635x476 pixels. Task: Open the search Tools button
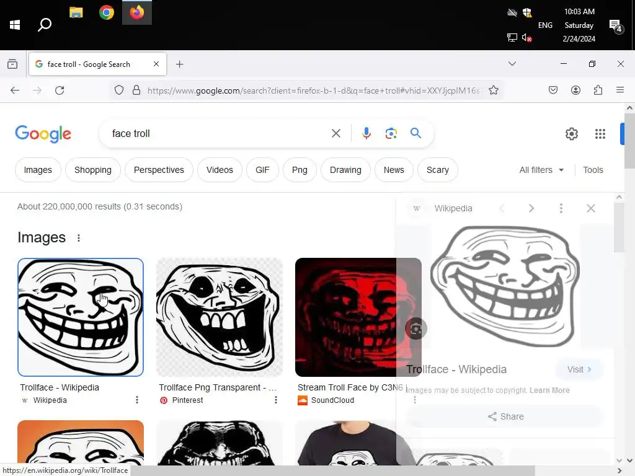(x=593, y=170)
